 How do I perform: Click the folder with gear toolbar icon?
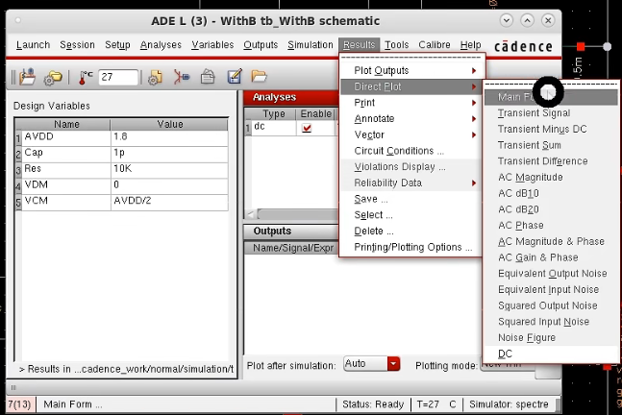54,77
